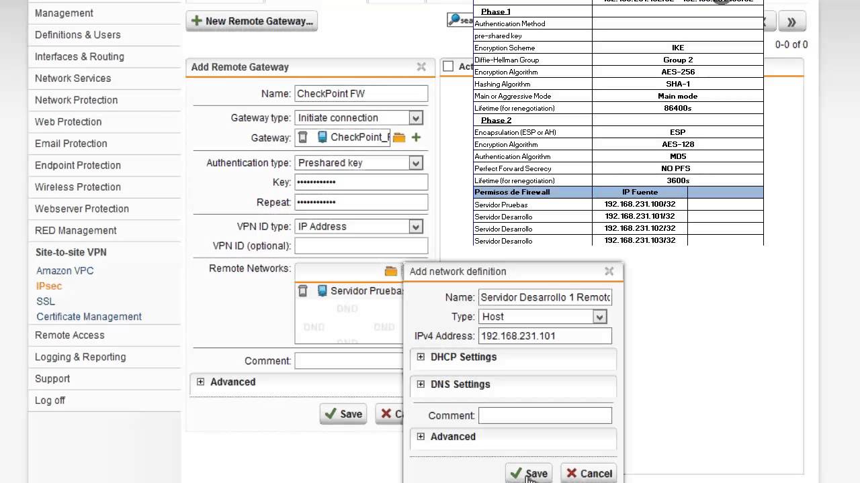Click the Servidor Pruebas network object icon
This screenshot has height=483, width=860.
(322, 291)
